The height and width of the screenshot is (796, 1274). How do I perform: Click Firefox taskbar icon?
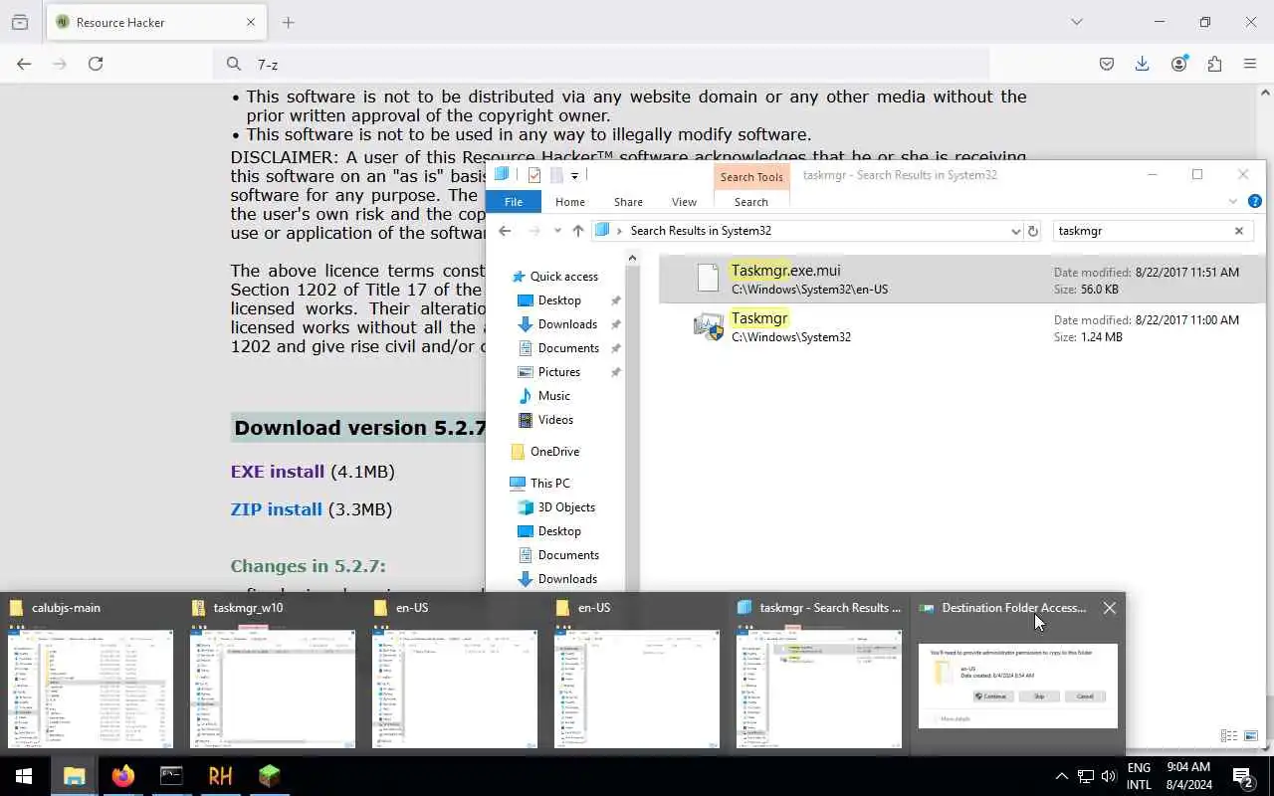122,776
